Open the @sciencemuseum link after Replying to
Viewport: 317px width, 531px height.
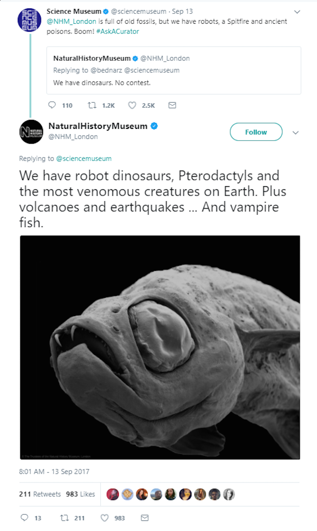pyautogui.click(x=84, y=158)
